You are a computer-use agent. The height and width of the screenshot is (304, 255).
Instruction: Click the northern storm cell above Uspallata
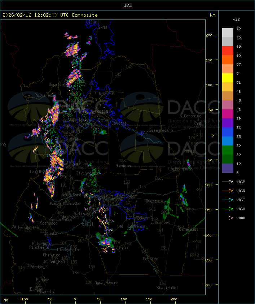[72, 49]
